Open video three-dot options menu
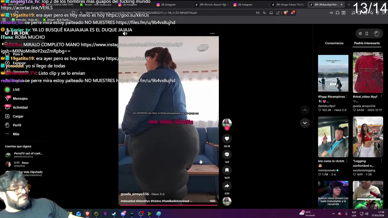 tap(212, 33)
